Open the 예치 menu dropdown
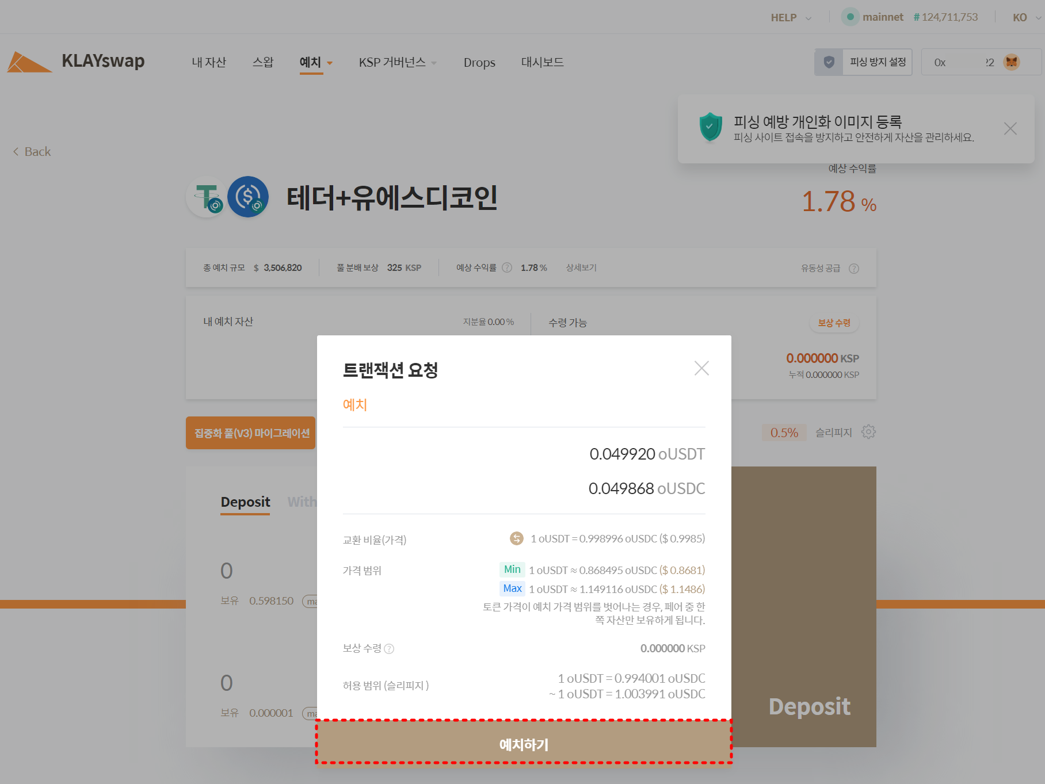 click(315, 62)
